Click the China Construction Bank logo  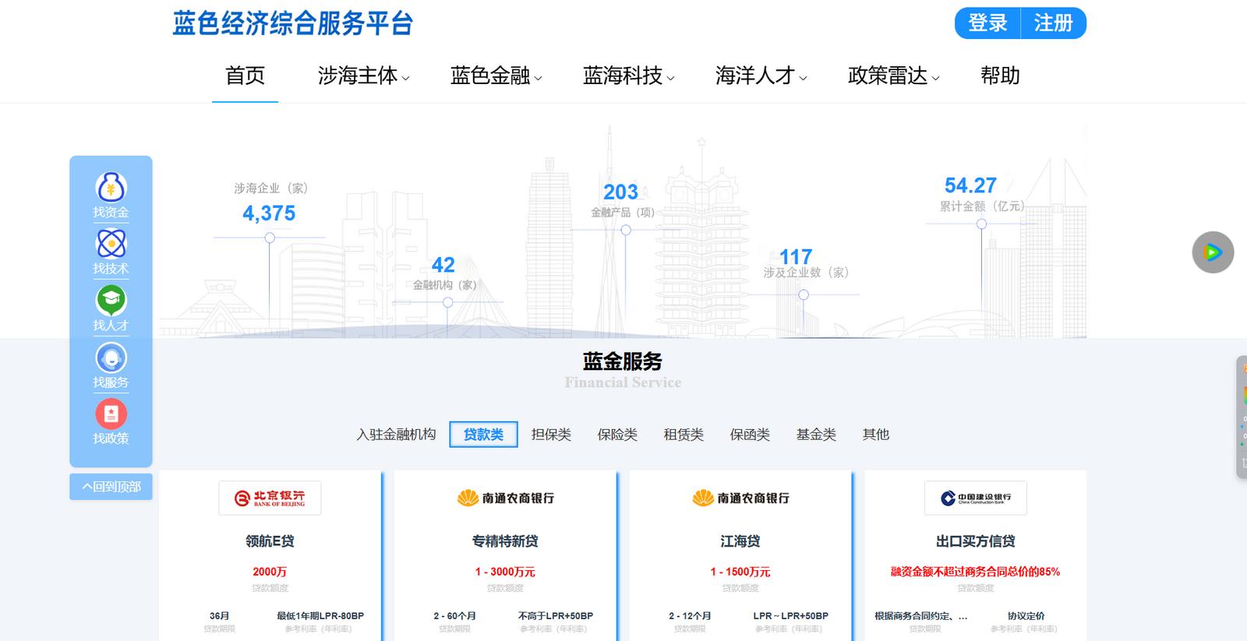[975, 498]
